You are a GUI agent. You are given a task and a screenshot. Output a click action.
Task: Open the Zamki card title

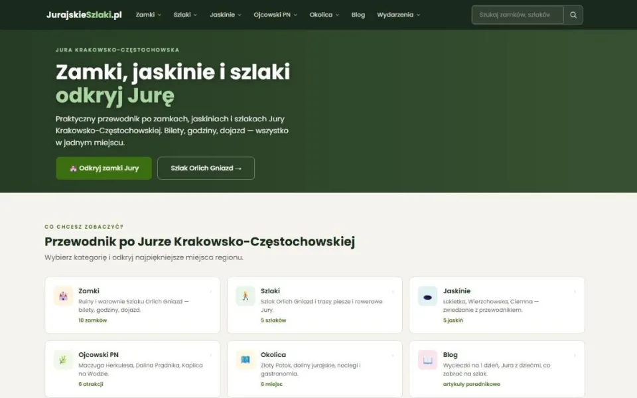pos(88,291)
